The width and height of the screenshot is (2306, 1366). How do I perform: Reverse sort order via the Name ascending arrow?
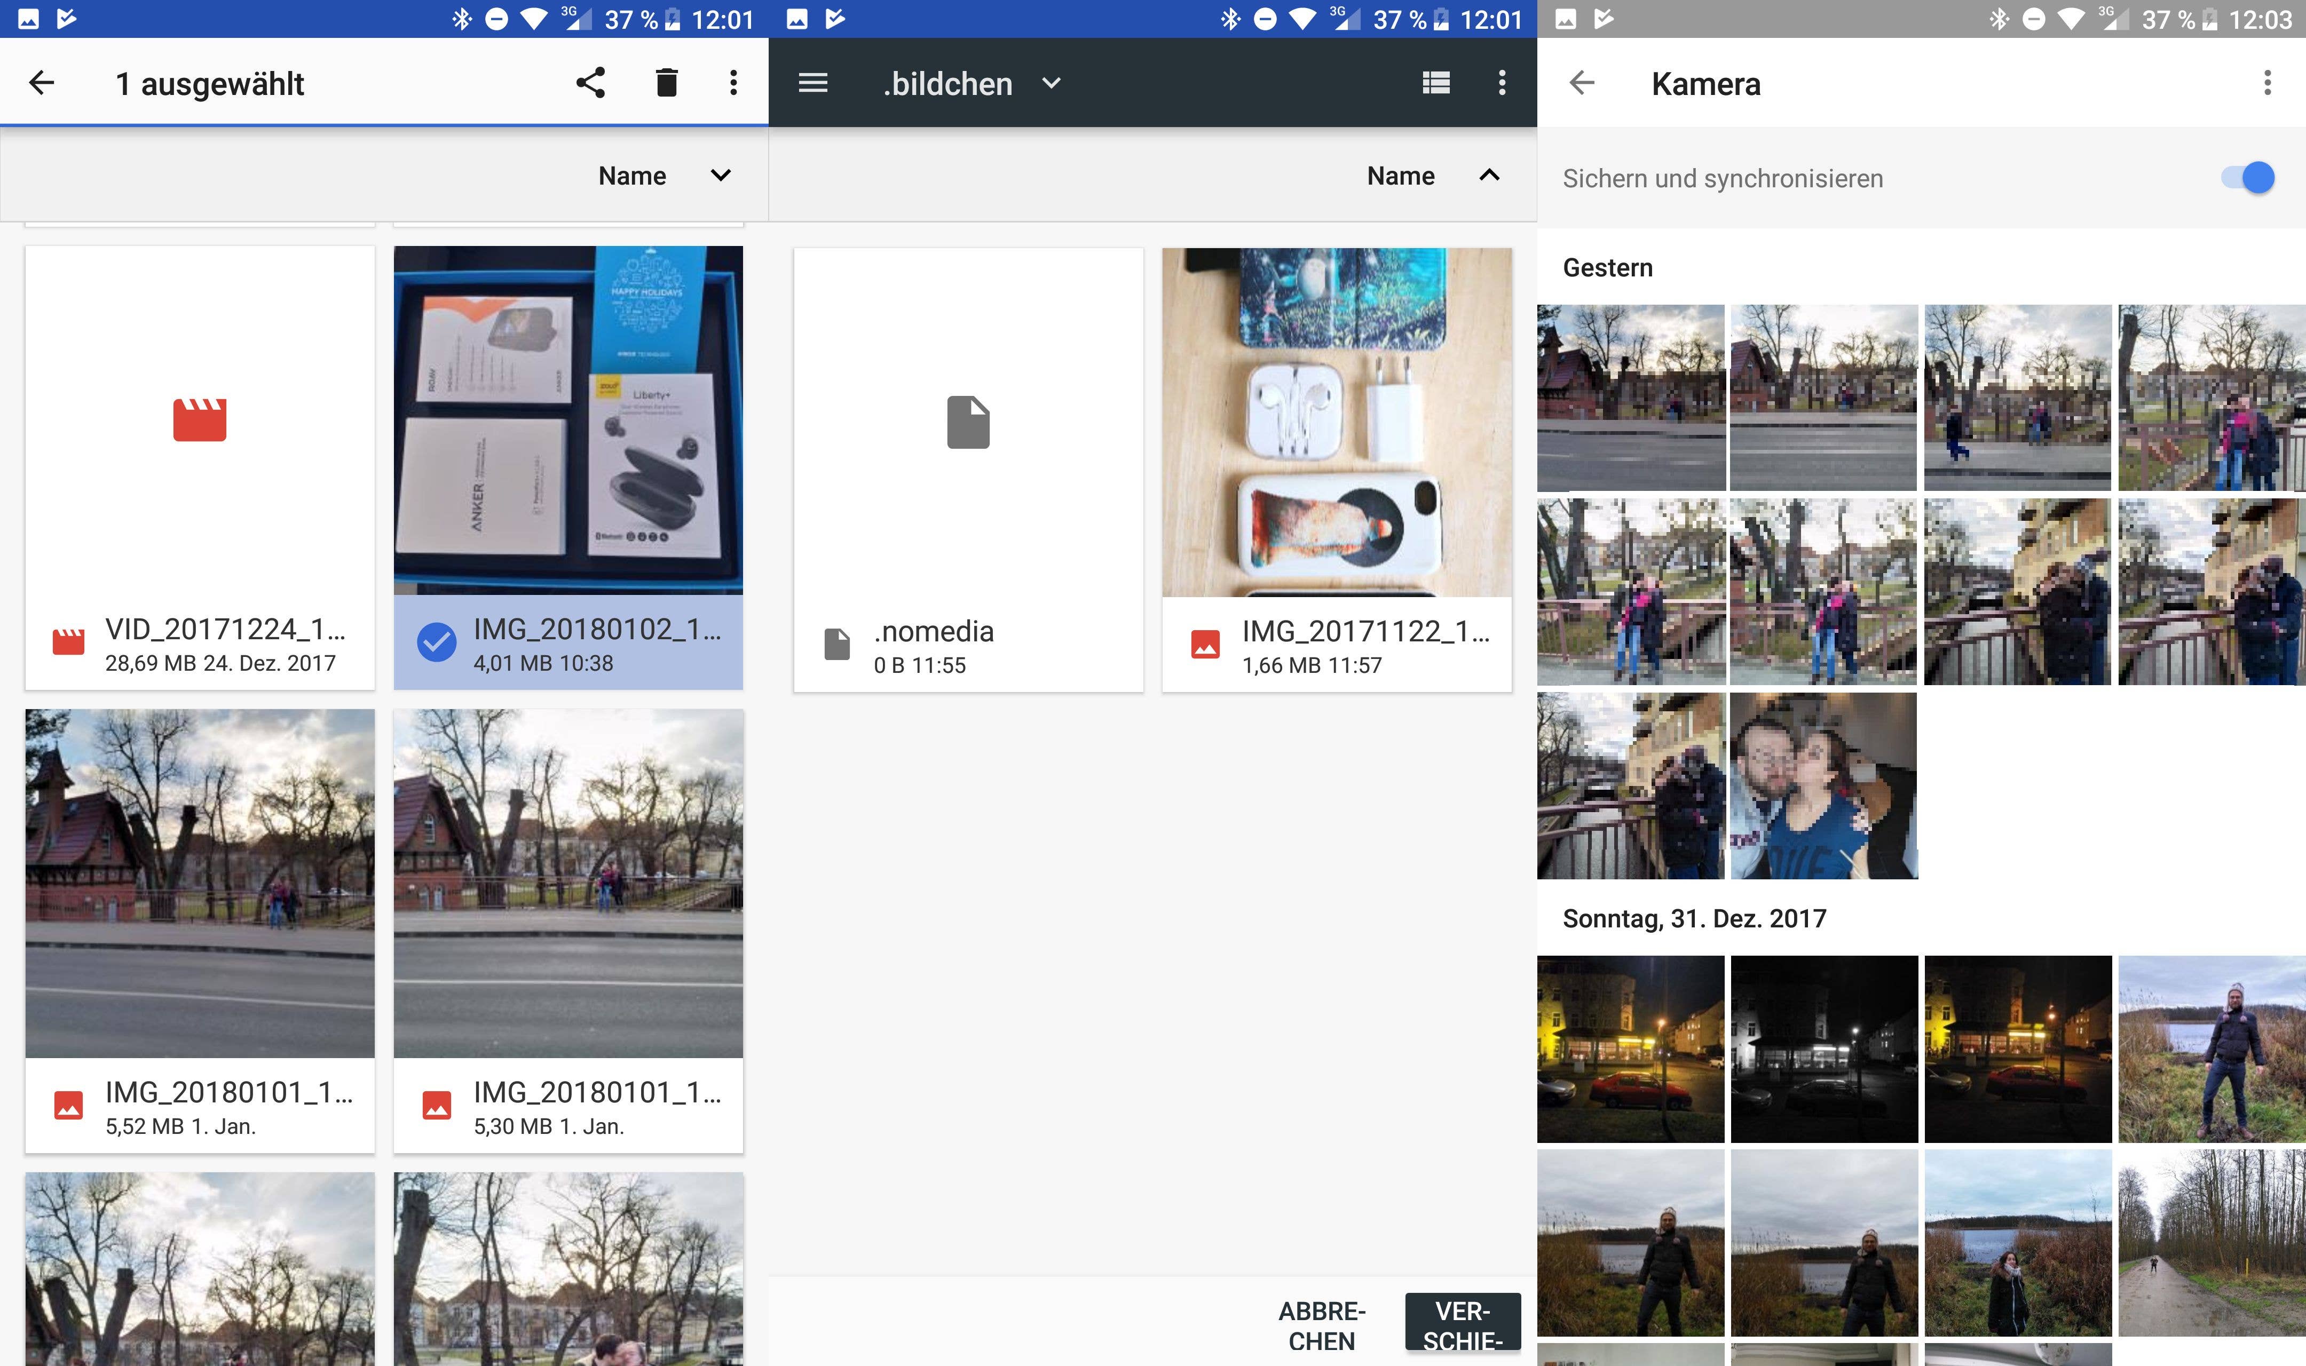[1489, 175]
